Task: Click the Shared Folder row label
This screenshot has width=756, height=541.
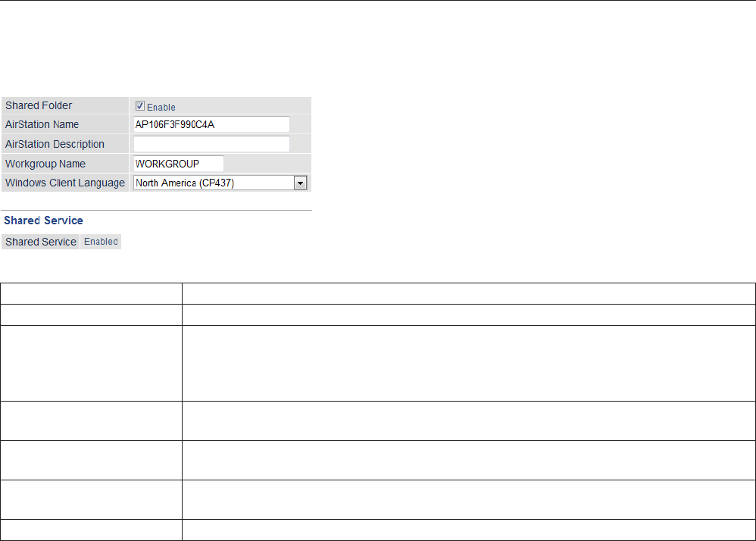Action: 39,105
